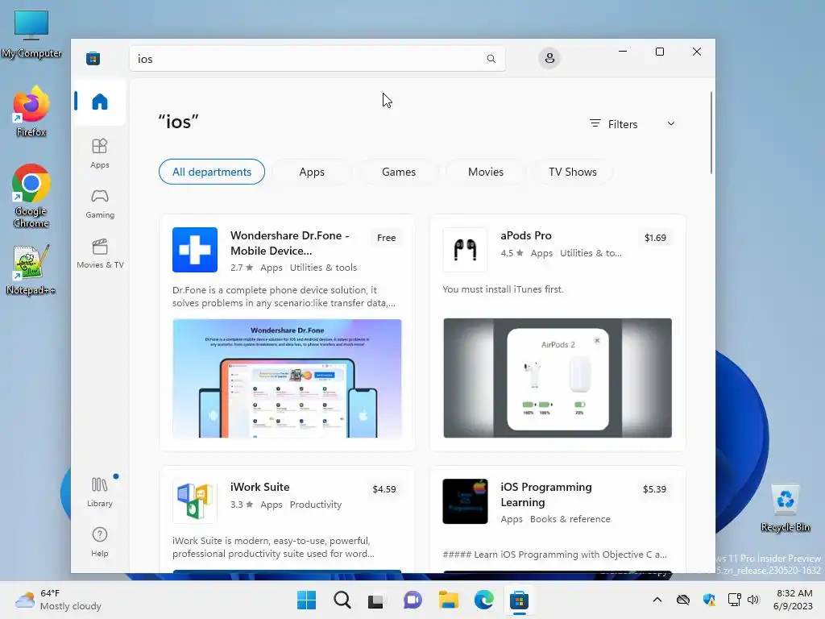825x619 pixels.
Task: Open Help in the sidebar
Action: 99,542
